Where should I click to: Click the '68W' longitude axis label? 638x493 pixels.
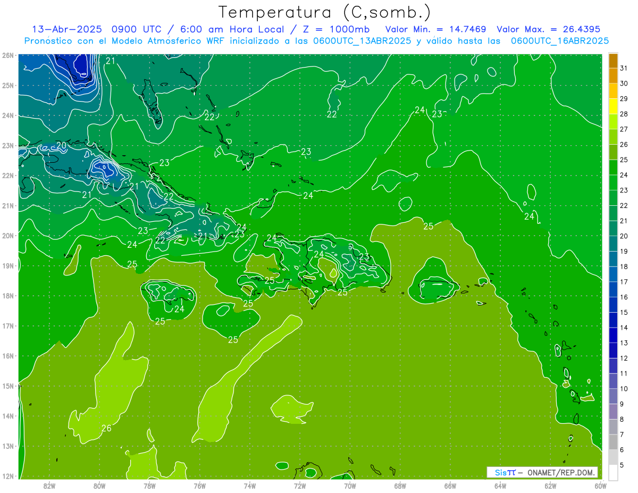pyautogui.click(x=400, y=486)
